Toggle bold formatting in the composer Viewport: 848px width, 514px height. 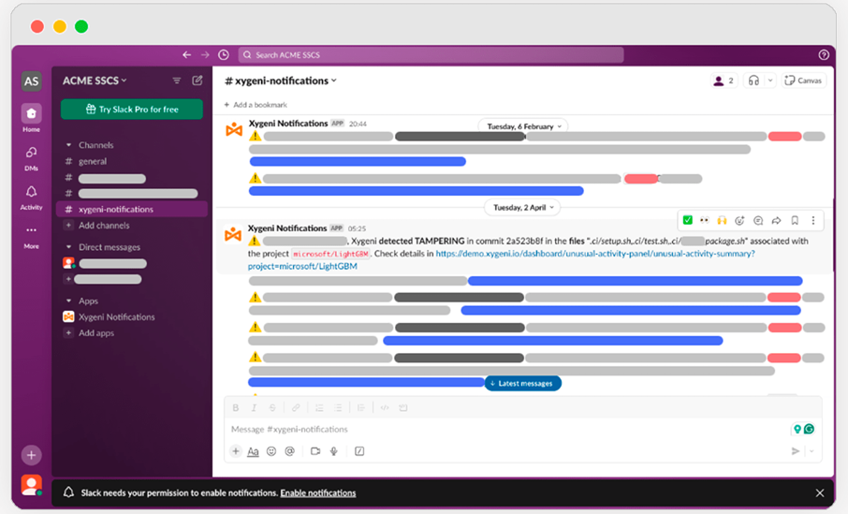(236, 408)
